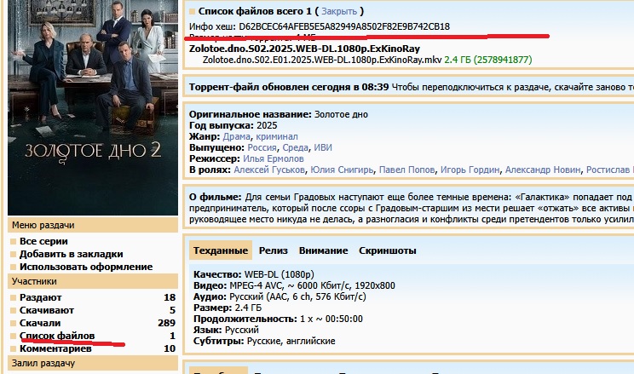
Task: Show the Скачивают participants list
Action: (46, 310)
